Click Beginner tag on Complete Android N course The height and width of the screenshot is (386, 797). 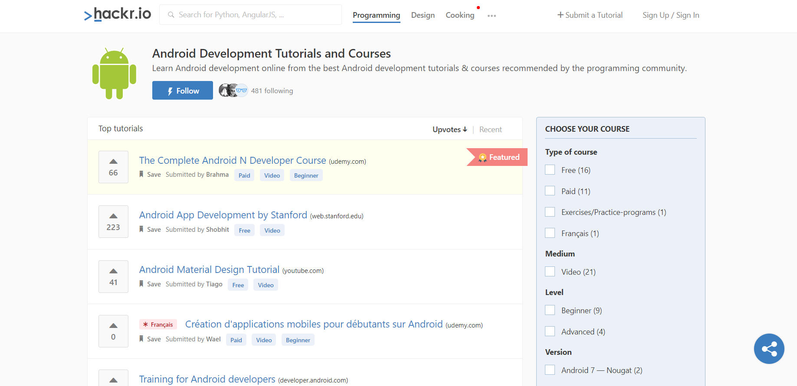pos(306,175)
